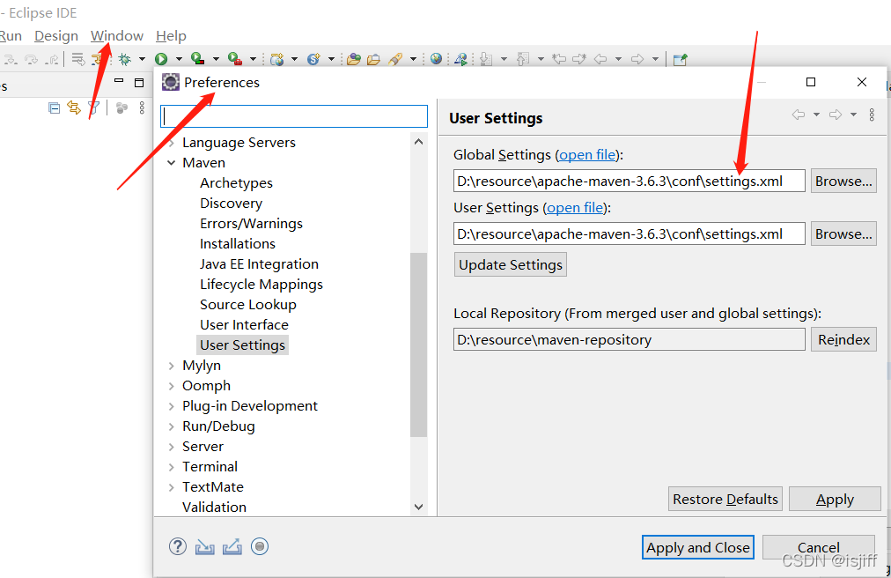Open the Window menu
This screenshot has height=578, width=891.
click(117, 36)
